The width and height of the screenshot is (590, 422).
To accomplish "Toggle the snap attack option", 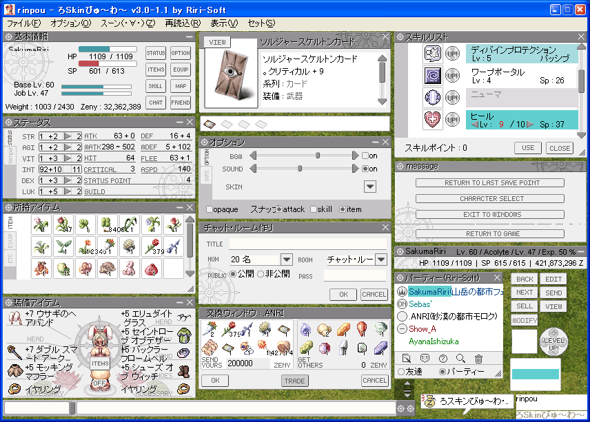I will (279, 209).
